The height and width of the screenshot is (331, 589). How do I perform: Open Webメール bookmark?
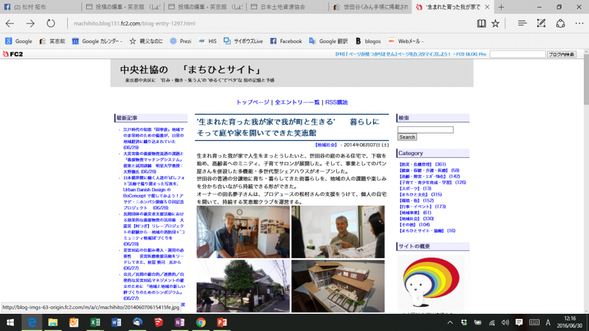[x=406, y=41]
